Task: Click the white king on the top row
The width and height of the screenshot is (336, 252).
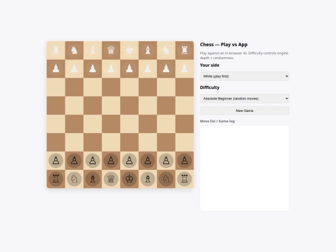Action: (129, 50)
